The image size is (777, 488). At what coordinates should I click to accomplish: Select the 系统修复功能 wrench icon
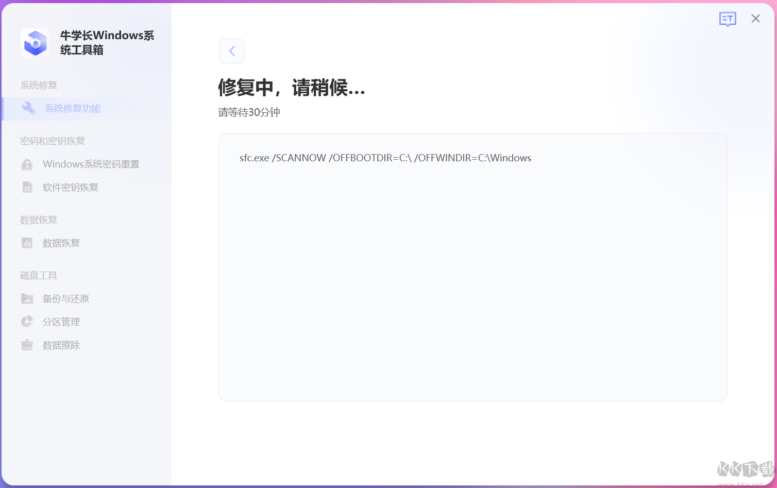[x=28, y=108]
